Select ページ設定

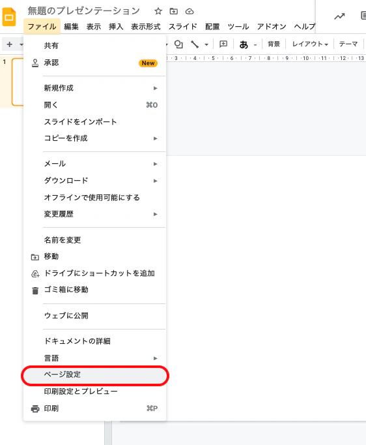pos(94,375)
